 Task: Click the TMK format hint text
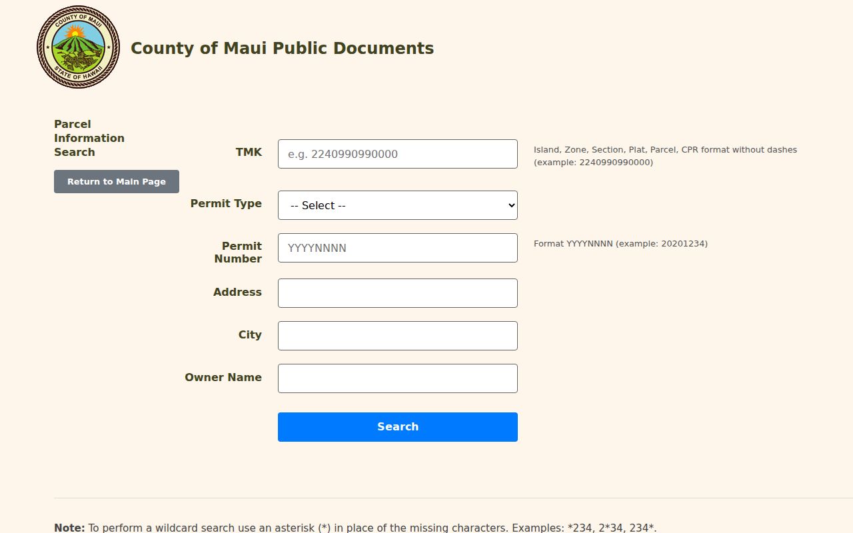[x=665, y=156]
